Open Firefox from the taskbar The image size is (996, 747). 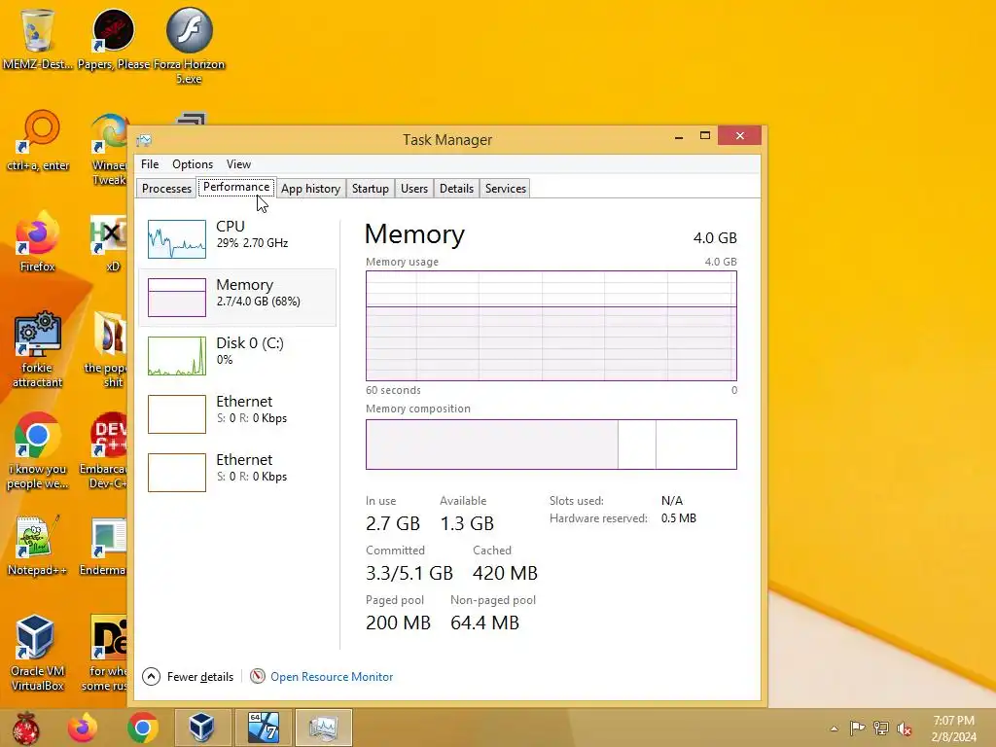click(x=83, y=728)
